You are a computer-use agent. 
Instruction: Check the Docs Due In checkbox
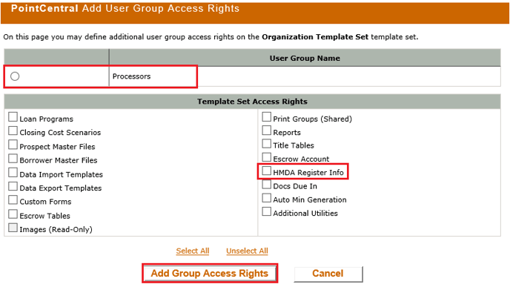coord(266,184)
